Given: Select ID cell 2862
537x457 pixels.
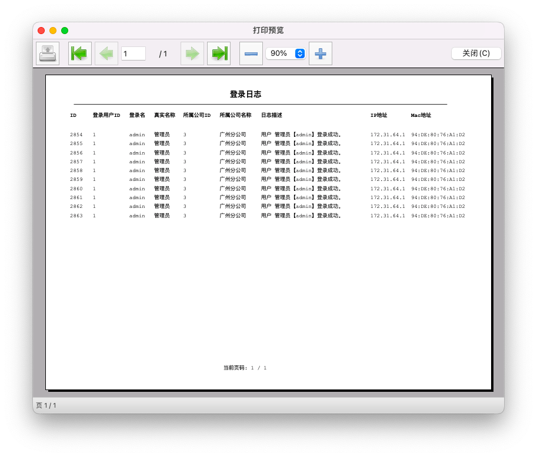Looking at the screenshot, I should coord(76,207).
